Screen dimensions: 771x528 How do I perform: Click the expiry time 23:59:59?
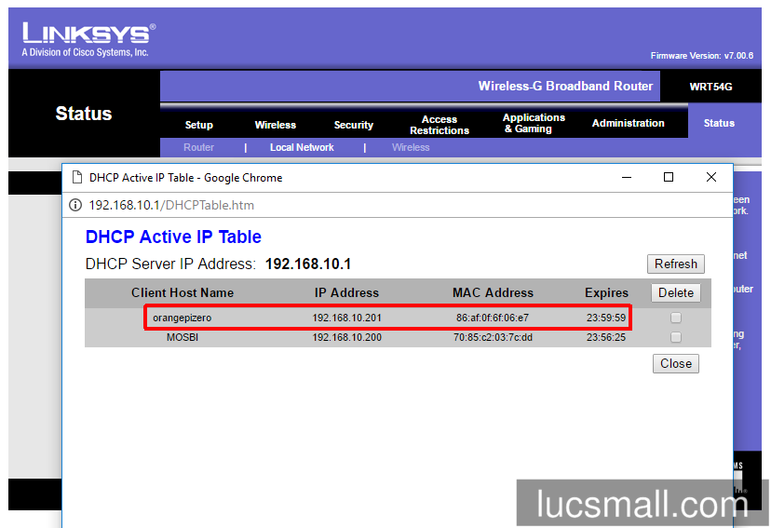[x=606, y=318]
